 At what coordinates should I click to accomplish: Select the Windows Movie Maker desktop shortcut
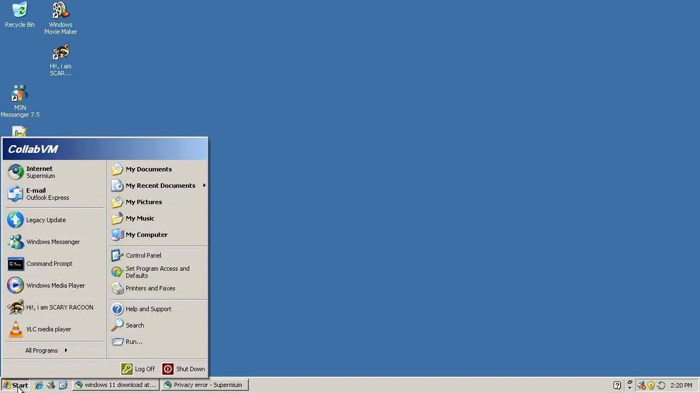click(x=61, y=18)
